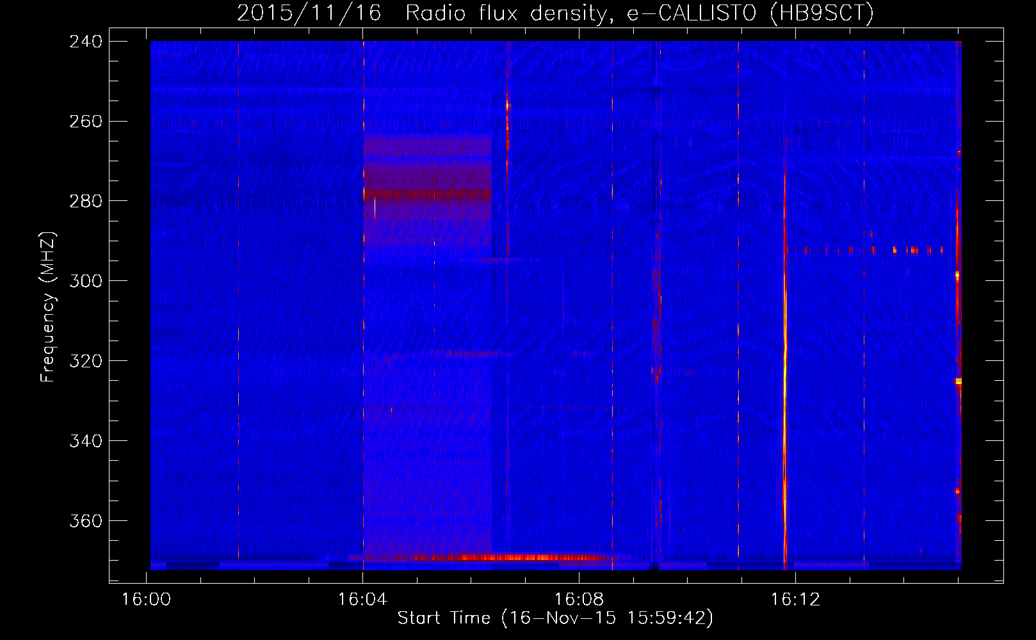Click the 16:12 time tick label
The image size is (1036, 640).
tap(795, 600)
